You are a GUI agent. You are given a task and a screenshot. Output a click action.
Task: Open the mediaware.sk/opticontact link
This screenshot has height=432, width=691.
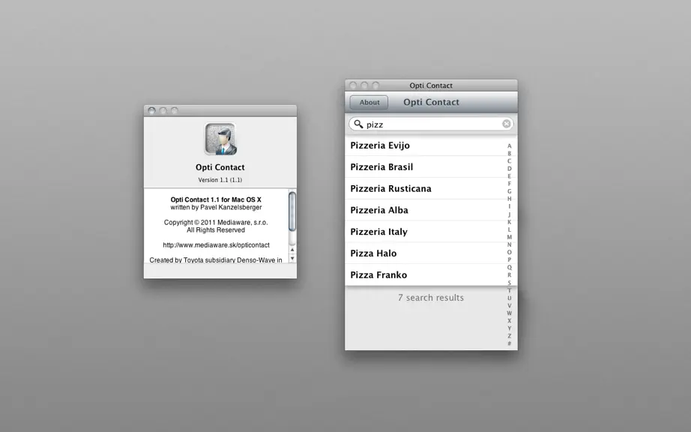pyautogui.click(x=216, y=245)
